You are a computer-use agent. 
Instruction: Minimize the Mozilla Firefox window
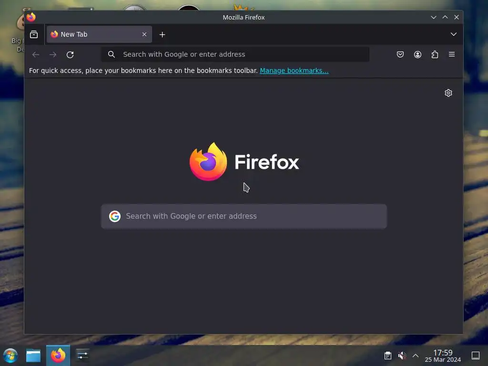click(434, 17)
